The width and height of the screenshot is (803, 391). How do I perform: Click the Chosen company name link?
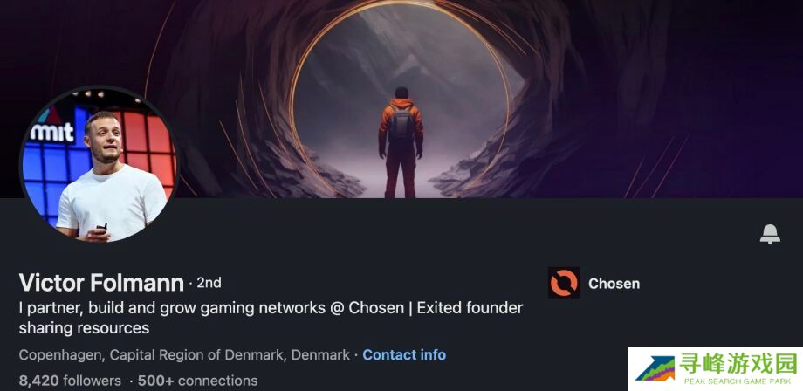[x=614, y=284]
